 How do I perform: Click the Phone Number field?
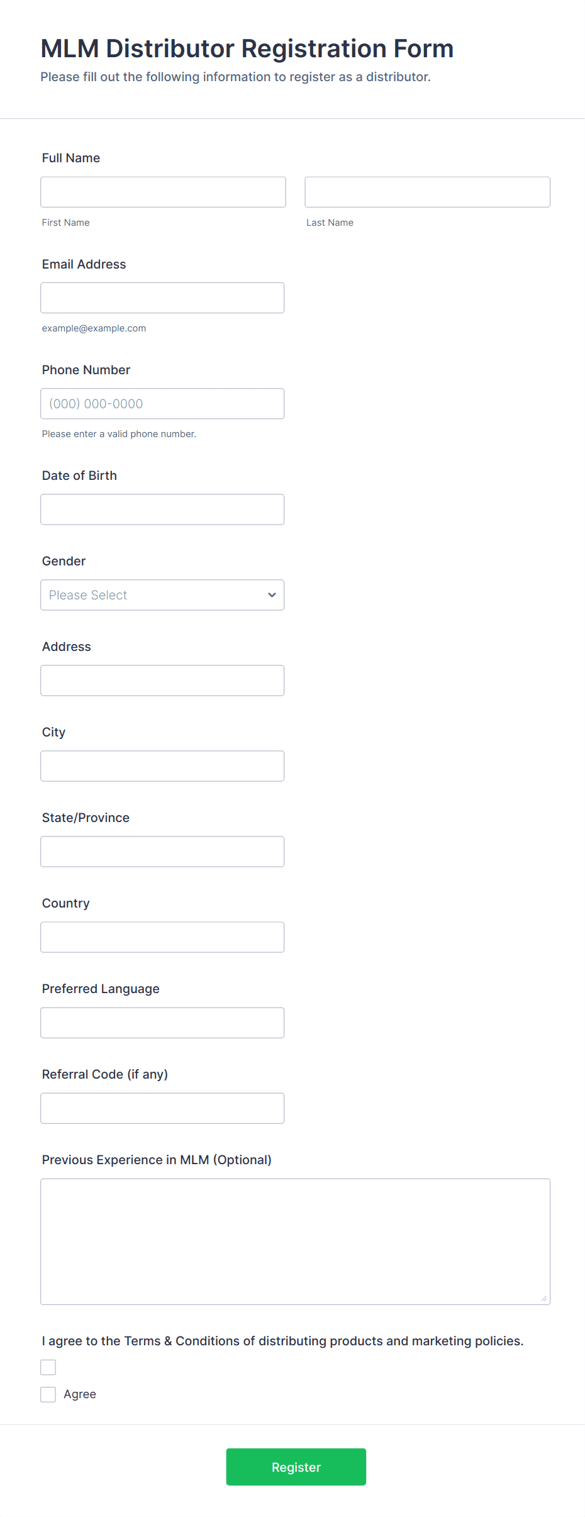pyautogui.click(x=162, y=404)
